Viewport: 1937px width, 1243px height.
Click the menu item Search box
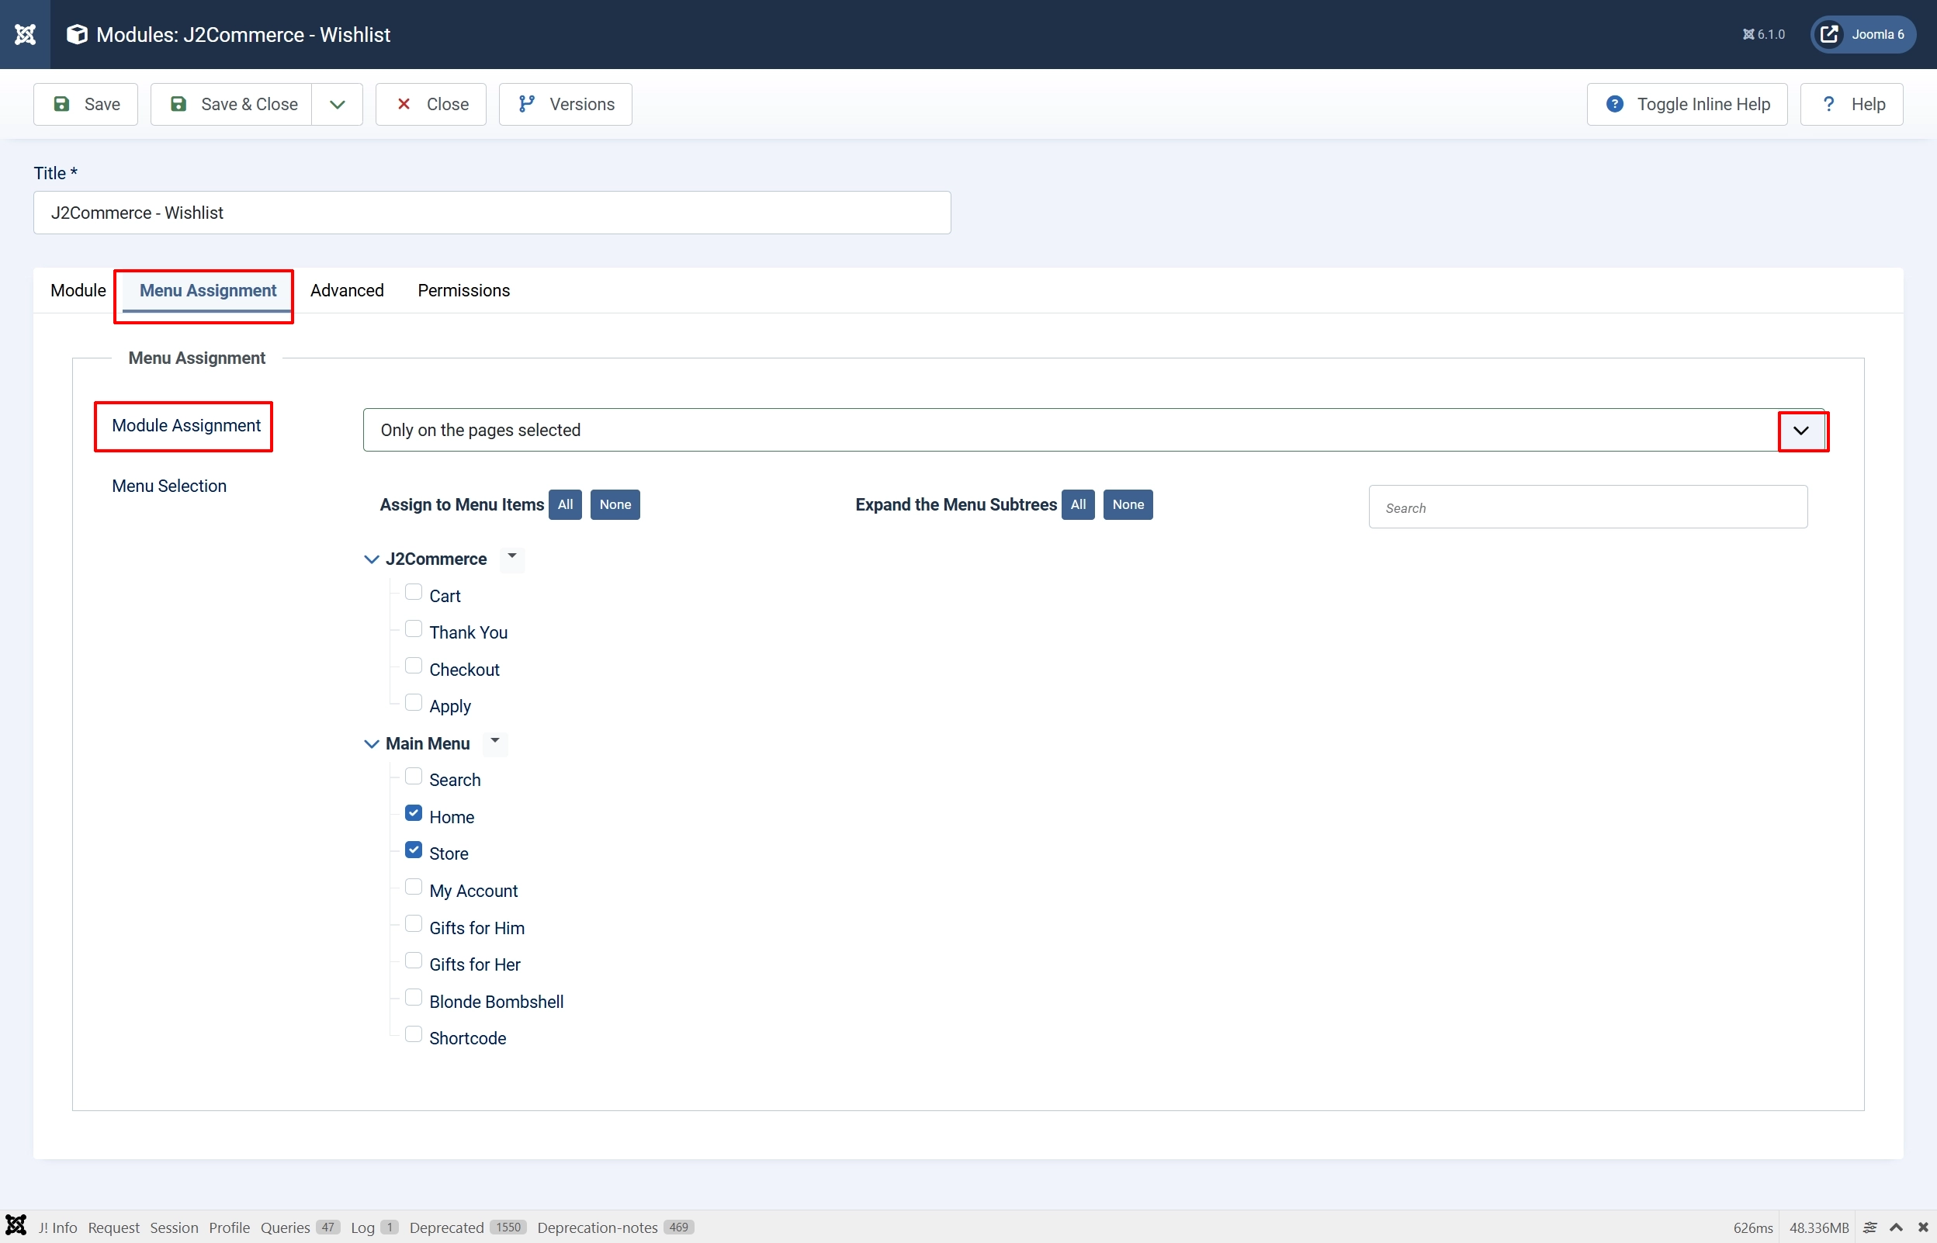pyautogui.click(x=1589, y=507)
